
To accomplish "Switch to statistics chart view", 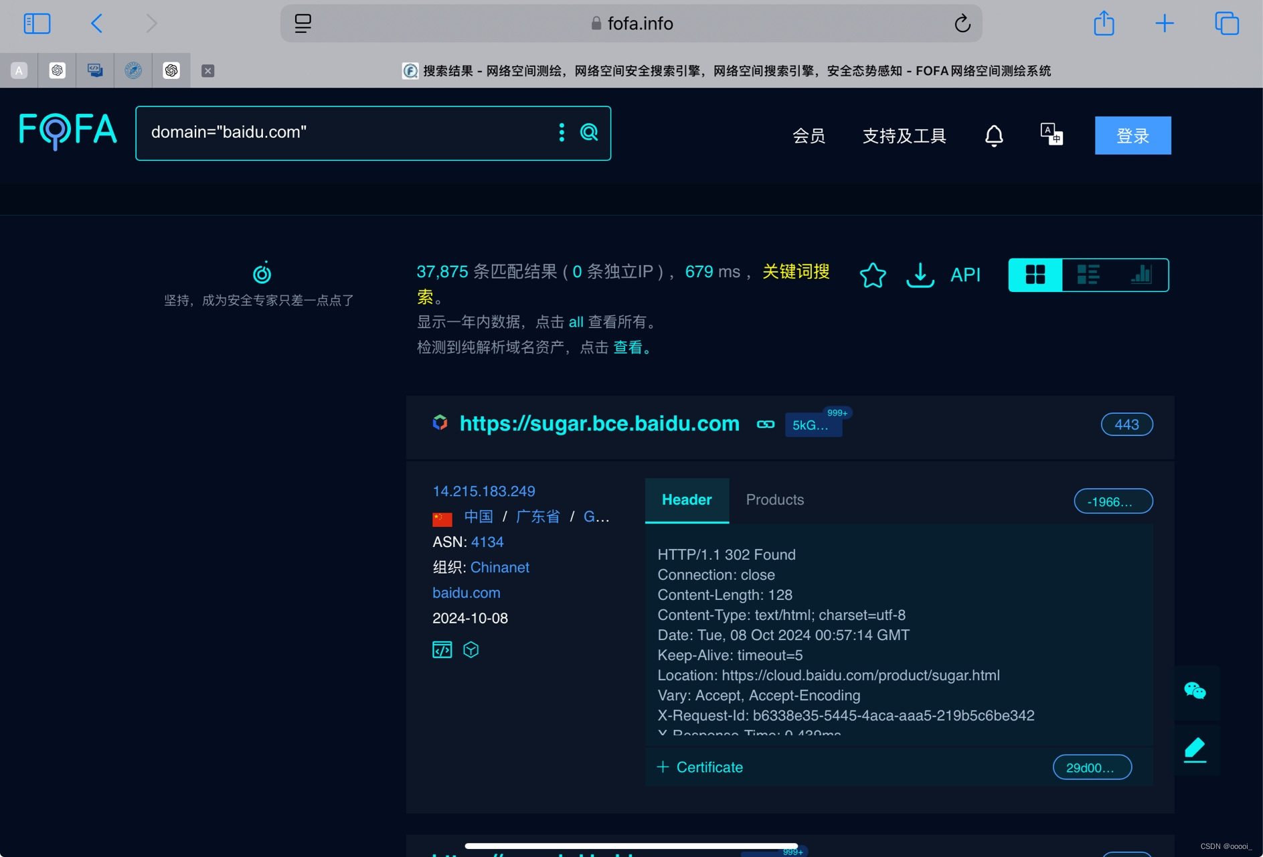I will click(x=1141, y=275).
